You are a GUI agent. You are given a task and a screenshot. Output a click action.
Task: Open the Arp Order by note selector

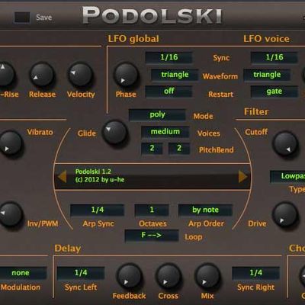205,210
